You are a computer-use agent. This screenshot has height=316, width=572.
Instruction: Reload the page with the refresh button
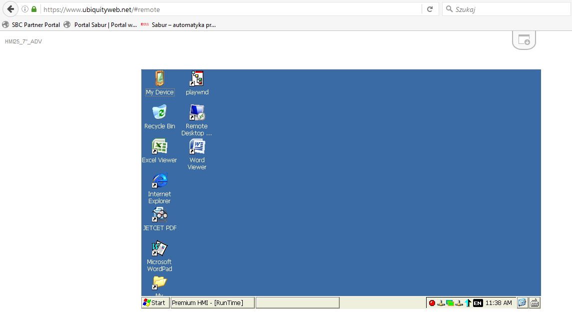[430, 9]
